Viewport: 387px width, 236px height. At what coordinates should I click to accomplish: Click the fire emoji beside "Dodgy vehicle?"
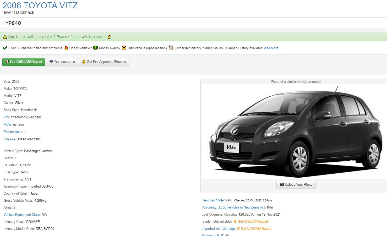pos(66,48)
